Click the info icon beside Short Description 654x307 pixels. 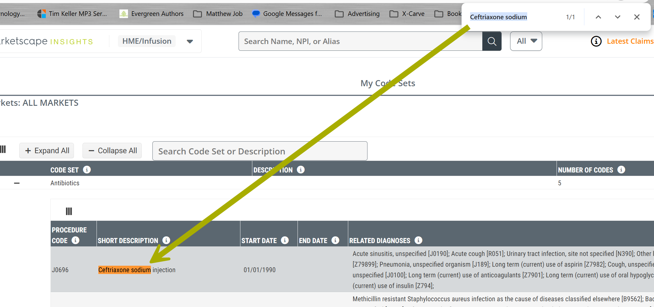(x=166, y=240)
